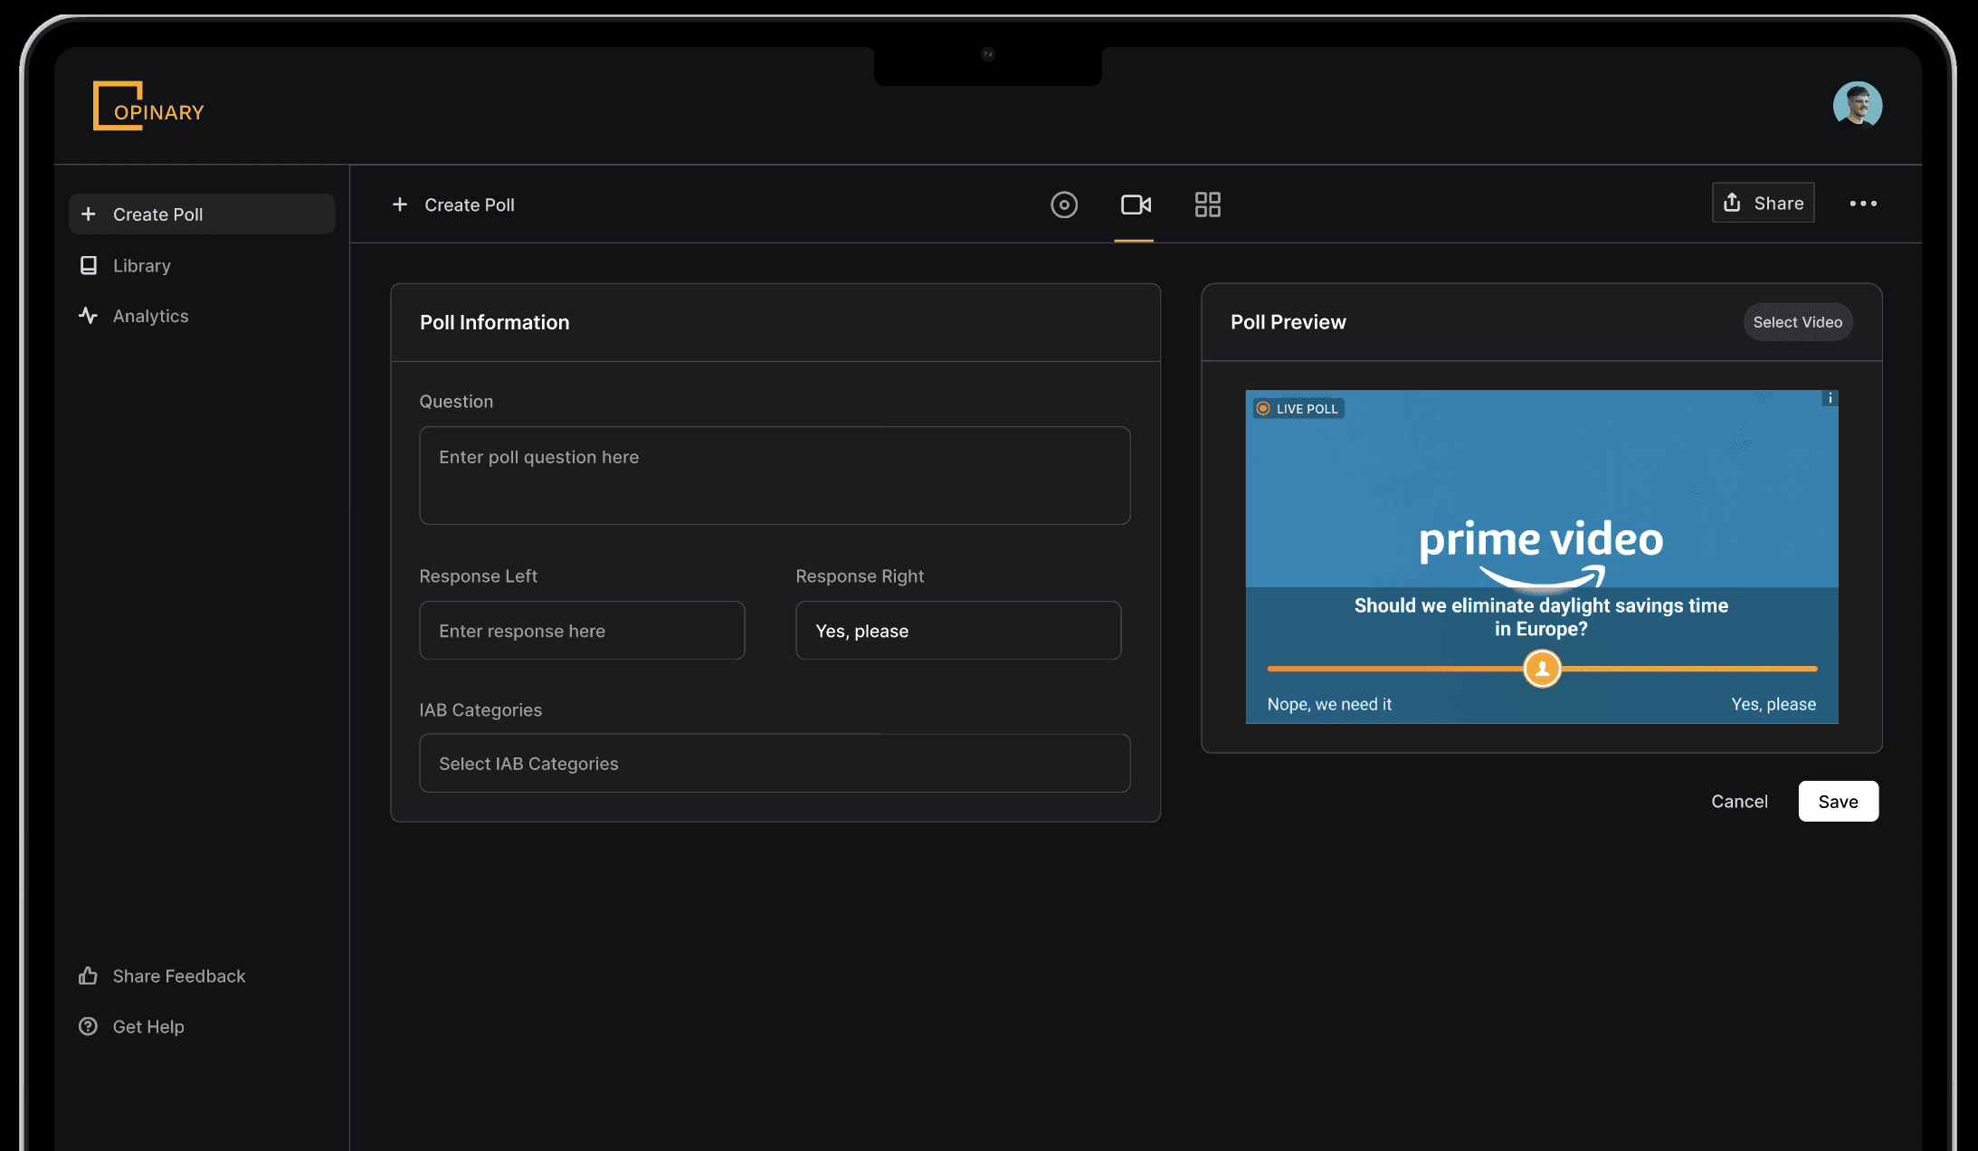This screenshot has height=1151, width=1978.
Task: Click Cancel next to Save
Action: click(x=1738, y=802)
